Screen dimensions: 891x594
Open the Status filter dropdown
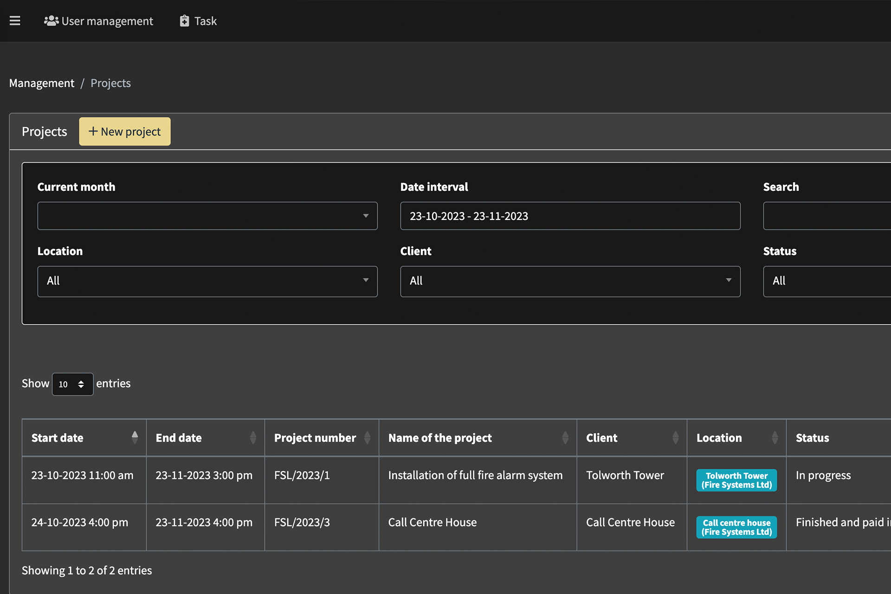pos(827,281)
